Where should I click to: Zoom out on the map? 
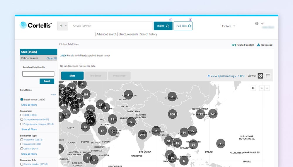point(267,88)
